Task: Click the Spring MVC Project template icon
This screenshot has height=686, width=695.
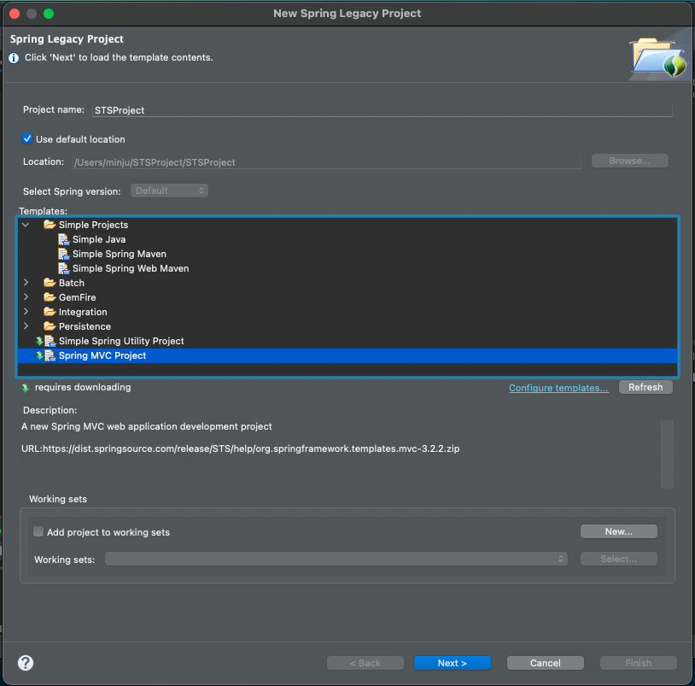Action: point(50,355)
